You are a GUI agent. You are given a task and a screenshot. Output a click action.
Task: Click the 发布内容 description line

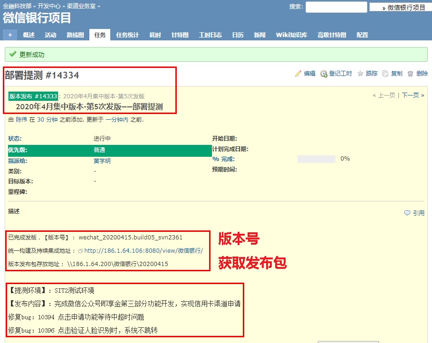click(x=124, y=304)
